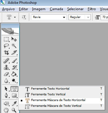The width and height of the screenshot is (108, 113).
Task: Select the Eraser tool
Action: (x=6, y=74)
